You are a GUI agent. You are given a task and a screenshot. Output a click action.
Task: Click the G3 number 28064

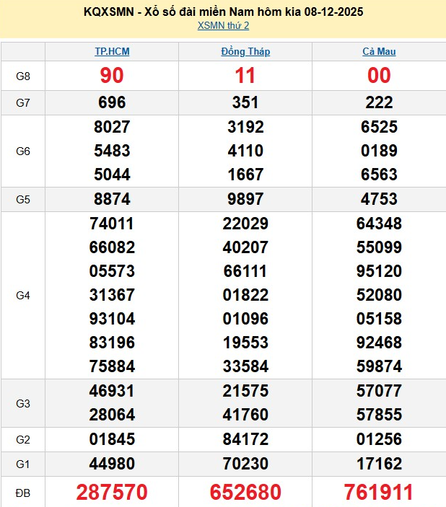[112, 415]
